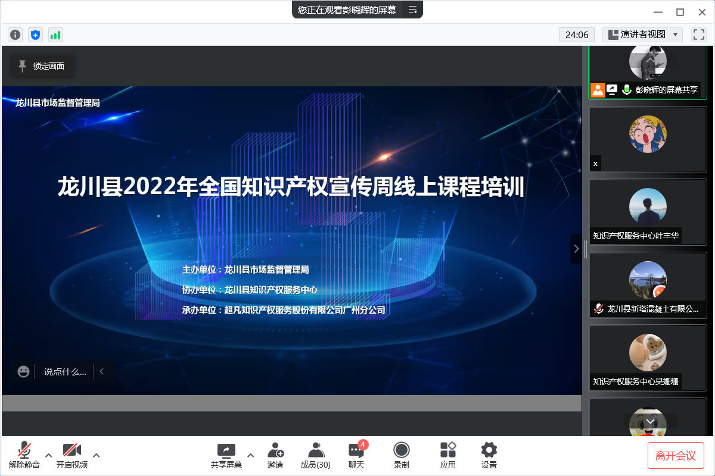715x476 pixels.
Task: Click the panel resize handle beside video list
Action: (x=585, y=249)
